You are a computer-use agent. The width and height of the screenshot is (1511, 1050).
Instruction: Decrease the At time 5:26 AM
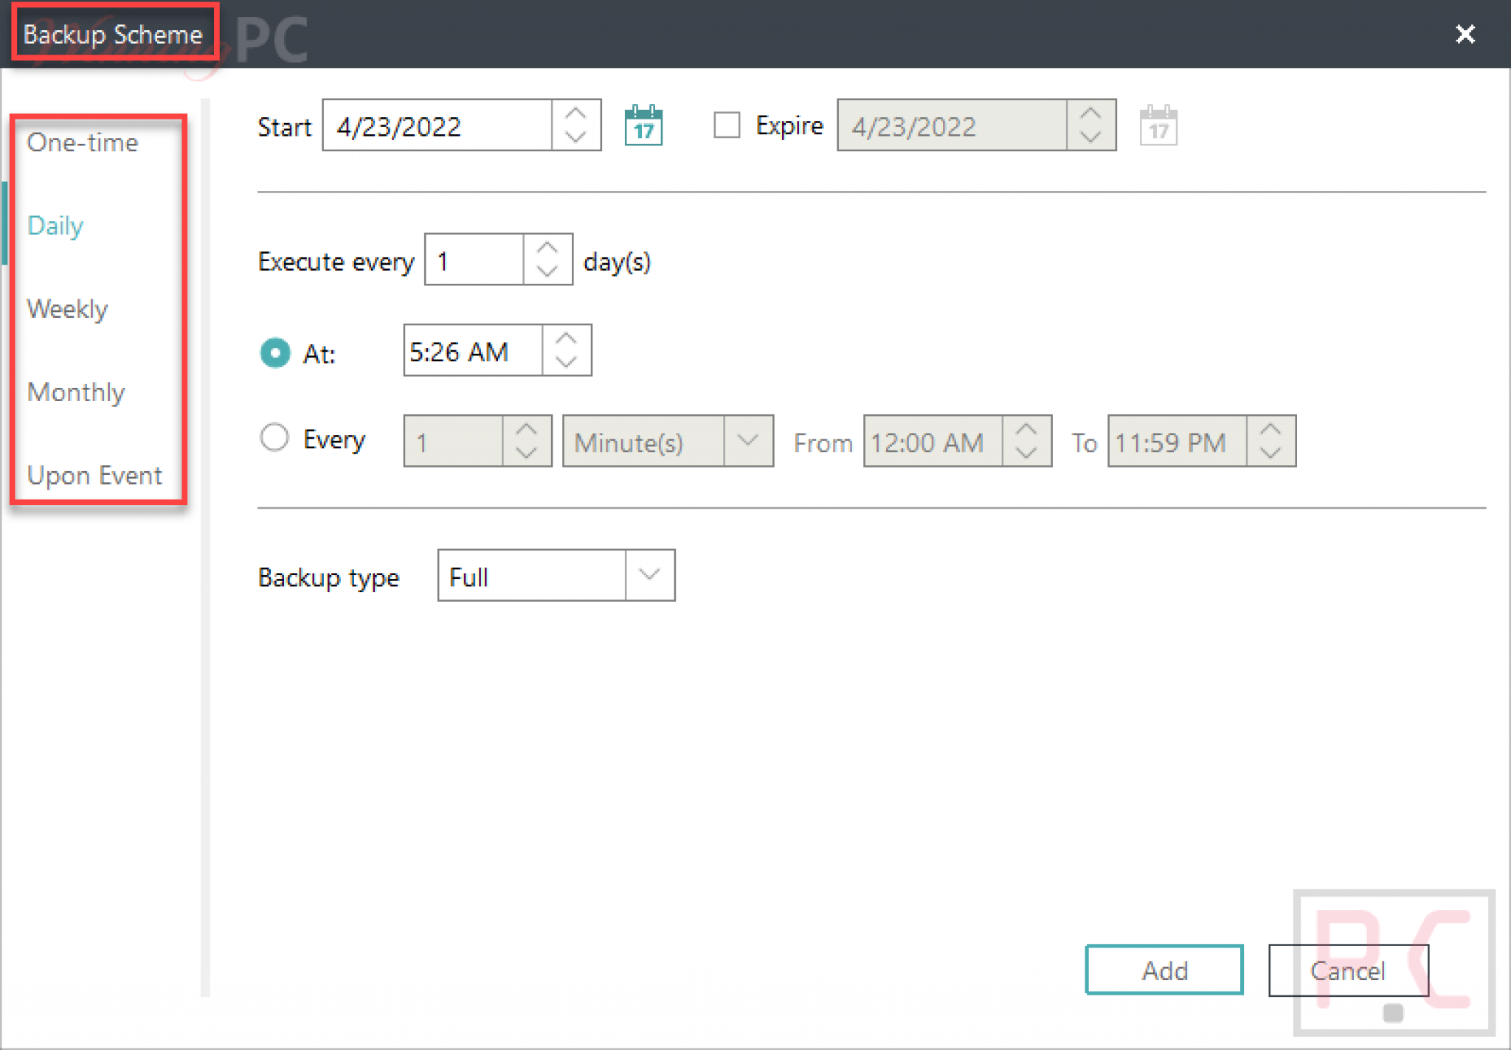[x=566, y=362]
